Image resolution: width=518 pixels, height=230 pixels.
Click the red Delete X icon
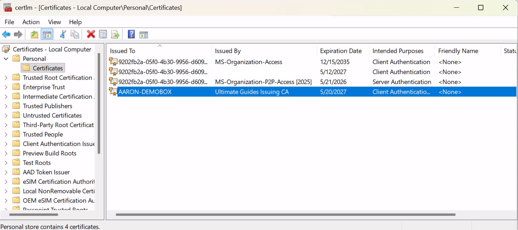(x=91, y=34)
